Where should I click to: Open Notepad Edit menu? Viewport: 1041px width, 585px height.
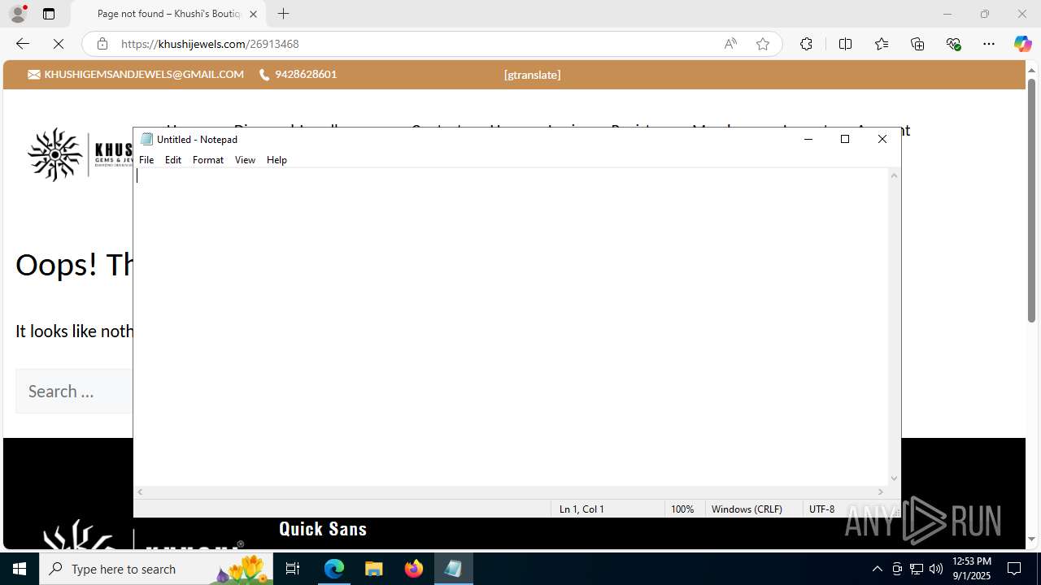(173, 160)
